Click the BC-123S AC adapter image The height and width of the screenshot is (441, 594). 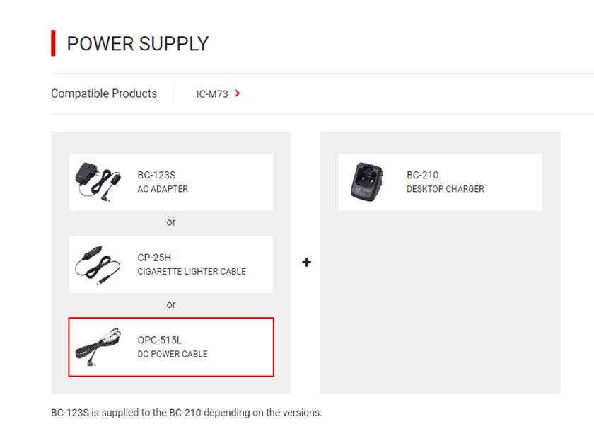[98, 182]
